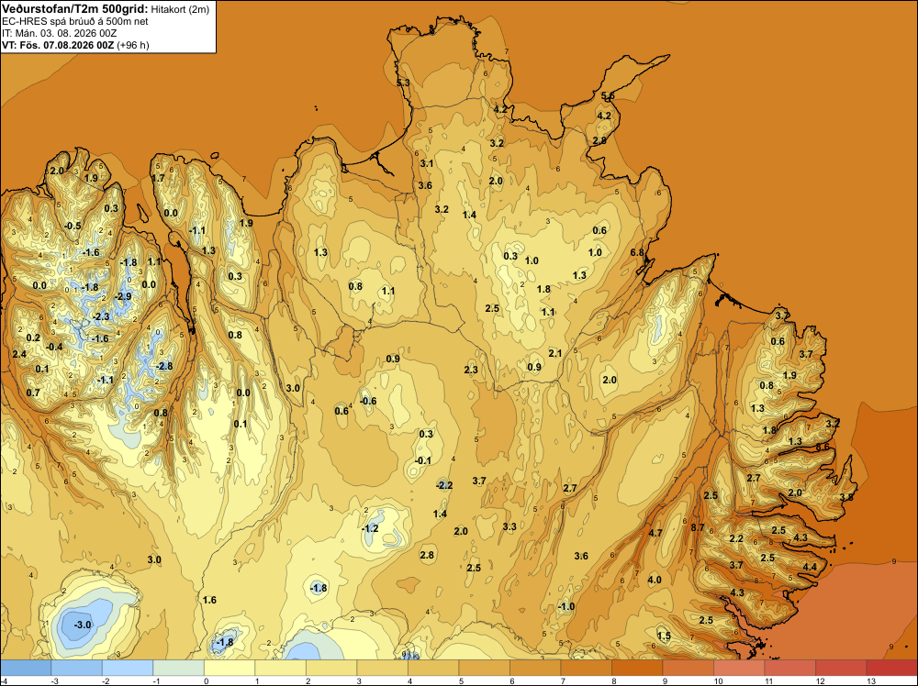Click the '-3.0' glacier temperature value

(x=83, y=625)
